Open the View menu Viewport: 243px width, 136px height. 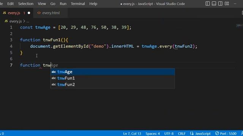tap(42, 4)
